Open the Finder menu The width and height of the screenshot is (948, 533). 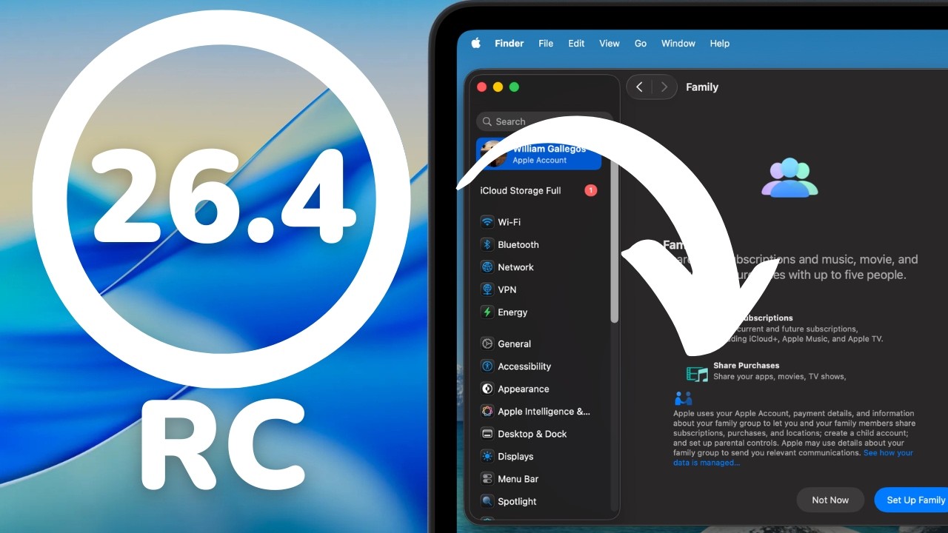coord(509,44)
